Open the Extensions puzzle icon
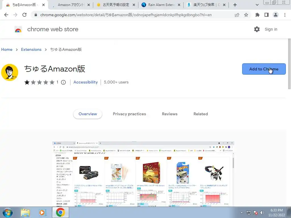Image resolution: width=291 pixels, height=218 pixels. (x=257, y=15)
